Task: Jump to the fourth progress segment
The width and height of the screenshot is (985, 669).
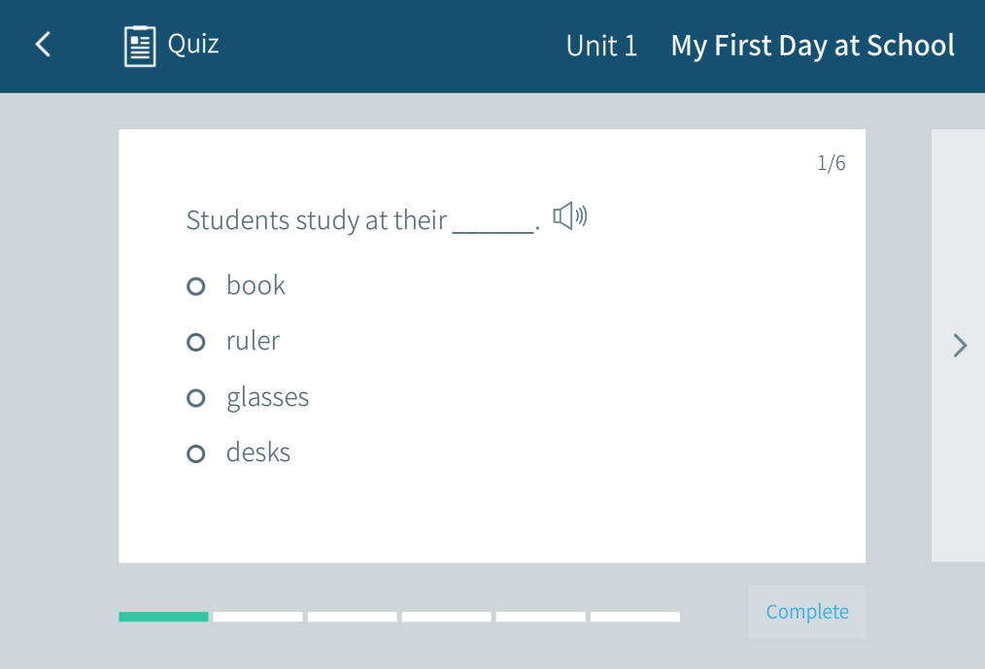Action: click(446, 617)
